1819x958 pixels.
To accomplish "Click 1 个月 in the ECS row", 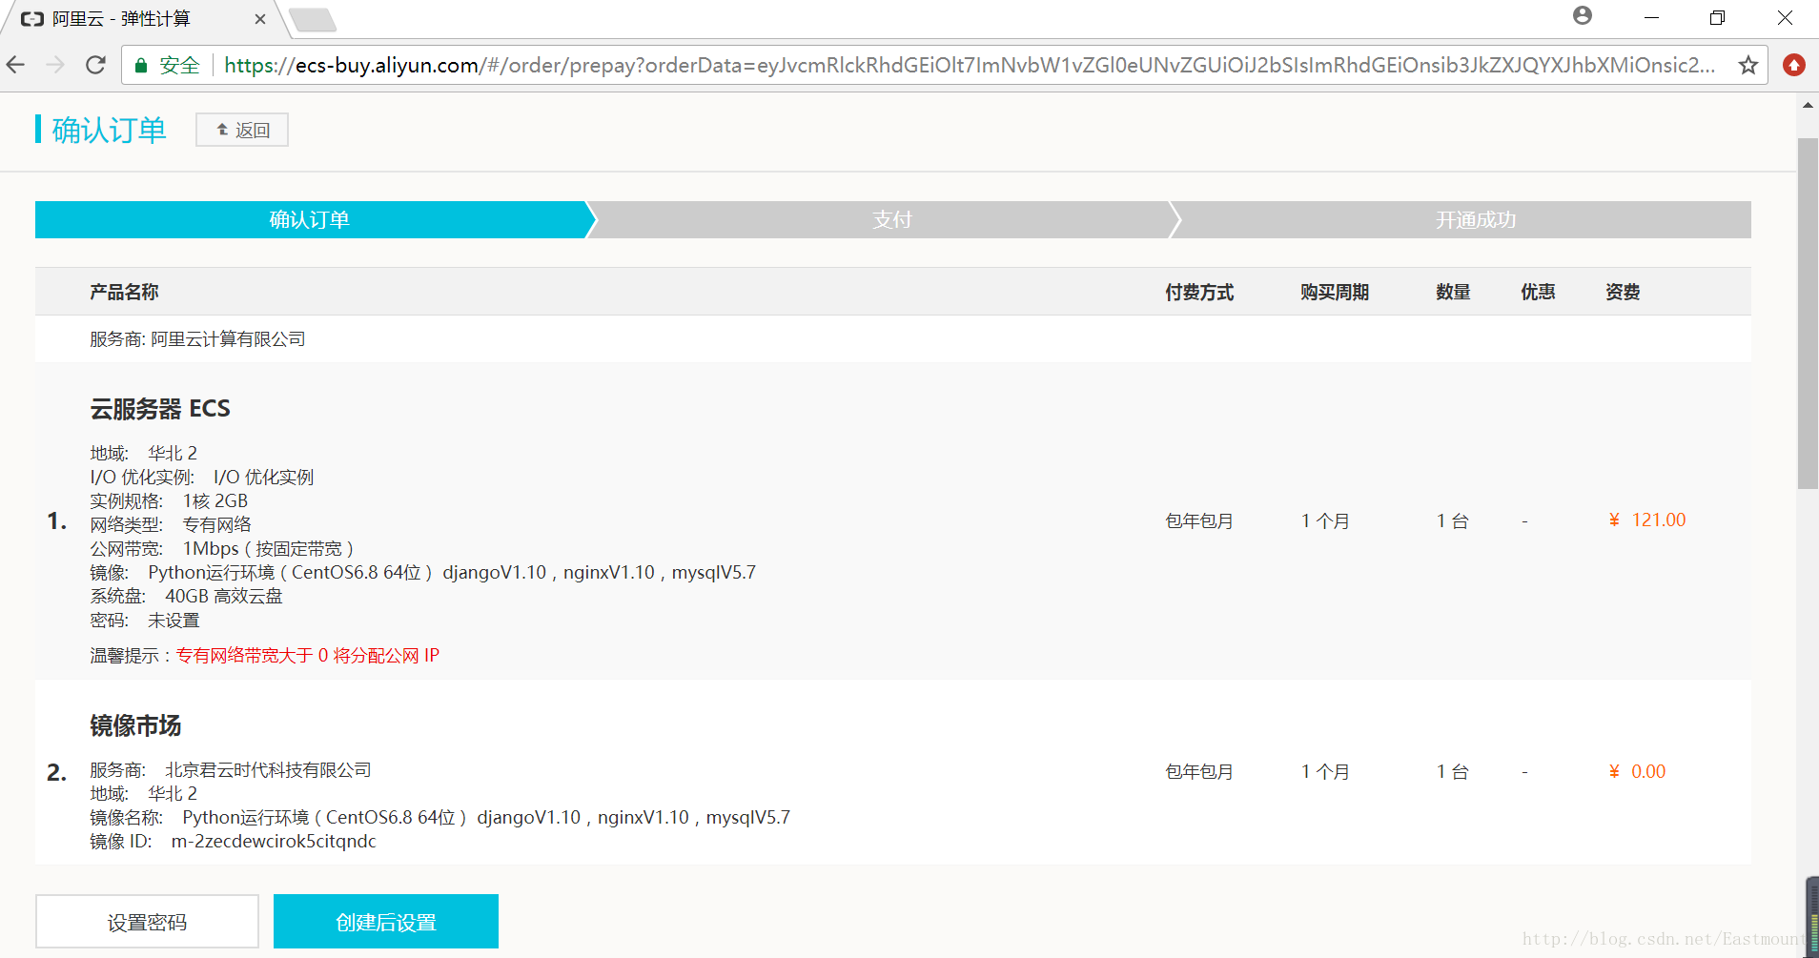I will pos(1325,520).
